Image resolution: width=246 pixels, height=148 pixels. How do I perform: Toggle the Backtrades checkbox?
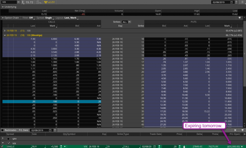[2, 130]
